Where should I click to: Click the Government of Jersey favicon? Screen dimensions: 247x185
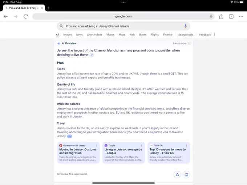tap(61, 145)
